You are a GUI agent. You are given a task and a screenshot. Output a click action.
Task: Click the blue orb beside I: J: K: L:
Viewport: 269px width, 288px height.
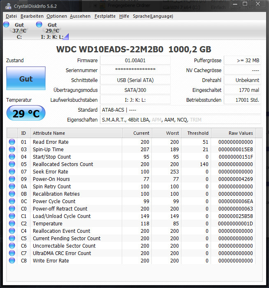[39, 24]
